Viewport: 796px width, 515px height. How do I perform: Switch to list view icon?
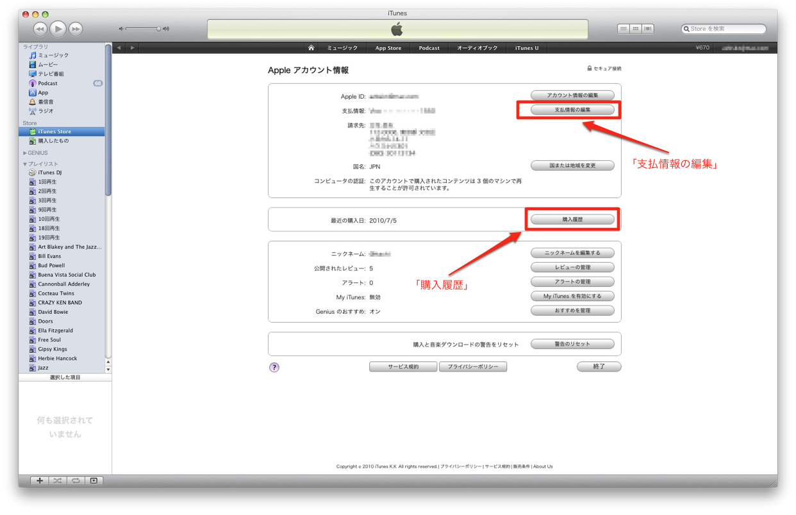coord(623,29)
